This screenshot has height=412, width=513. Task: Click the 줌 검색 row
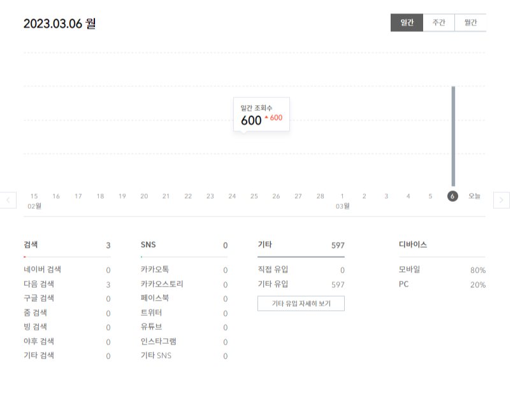click(67, 313)
